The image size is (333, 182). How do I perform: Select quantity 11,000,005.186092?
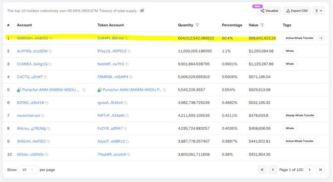(195, 51)
